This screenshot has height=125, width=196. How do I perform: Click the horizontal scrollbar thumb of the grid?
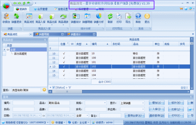pos(67,92)
